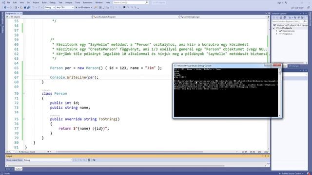
Task: Open the Tools menu
Action: click(x=78, y=2)
